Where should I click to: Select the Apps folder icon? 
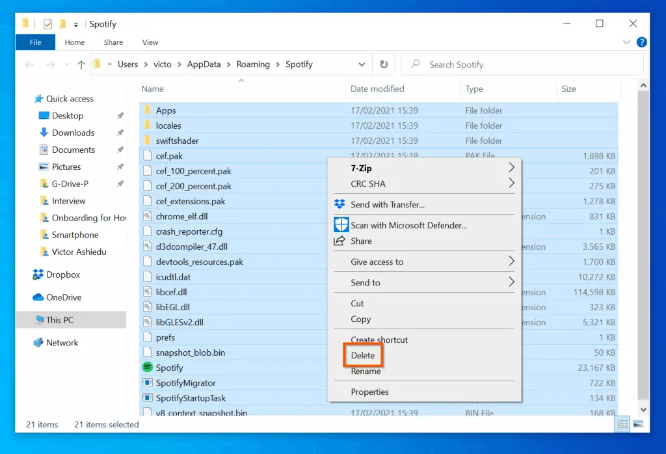(147, 111)
